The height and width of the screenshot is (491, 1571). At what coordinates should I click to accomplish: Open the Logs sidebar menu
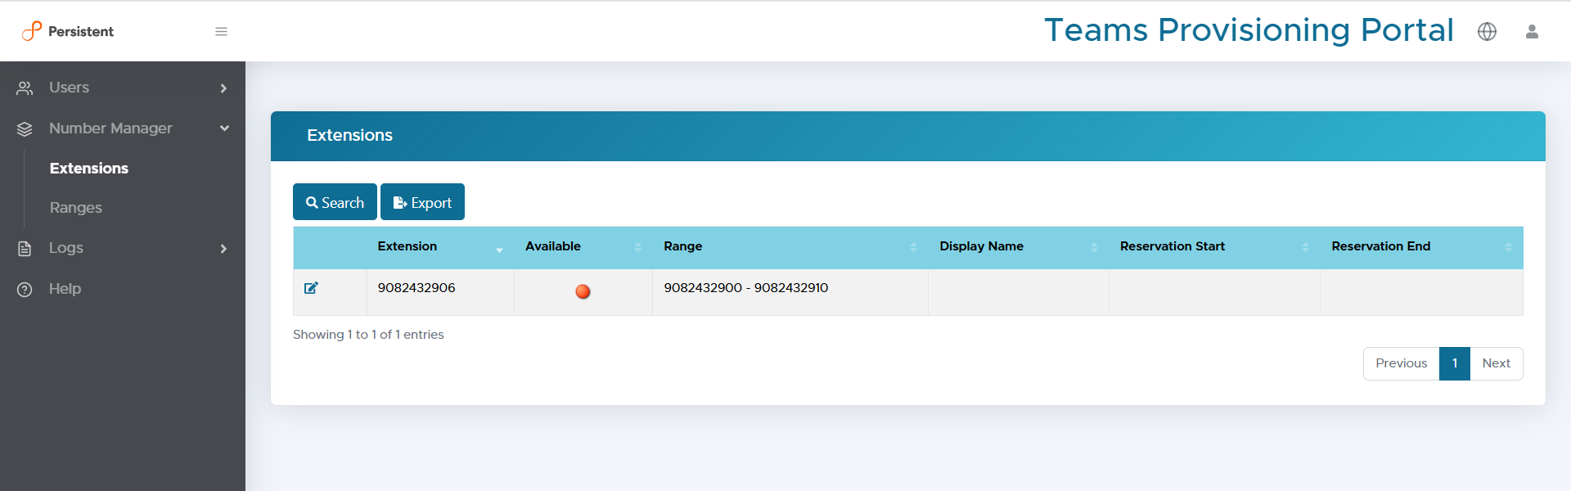tap(123, 248)
